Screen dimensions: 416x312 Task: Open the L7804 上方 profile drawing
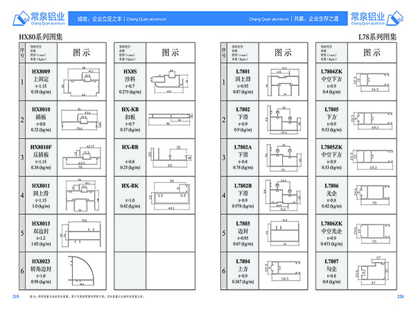(x=283, y=270)
